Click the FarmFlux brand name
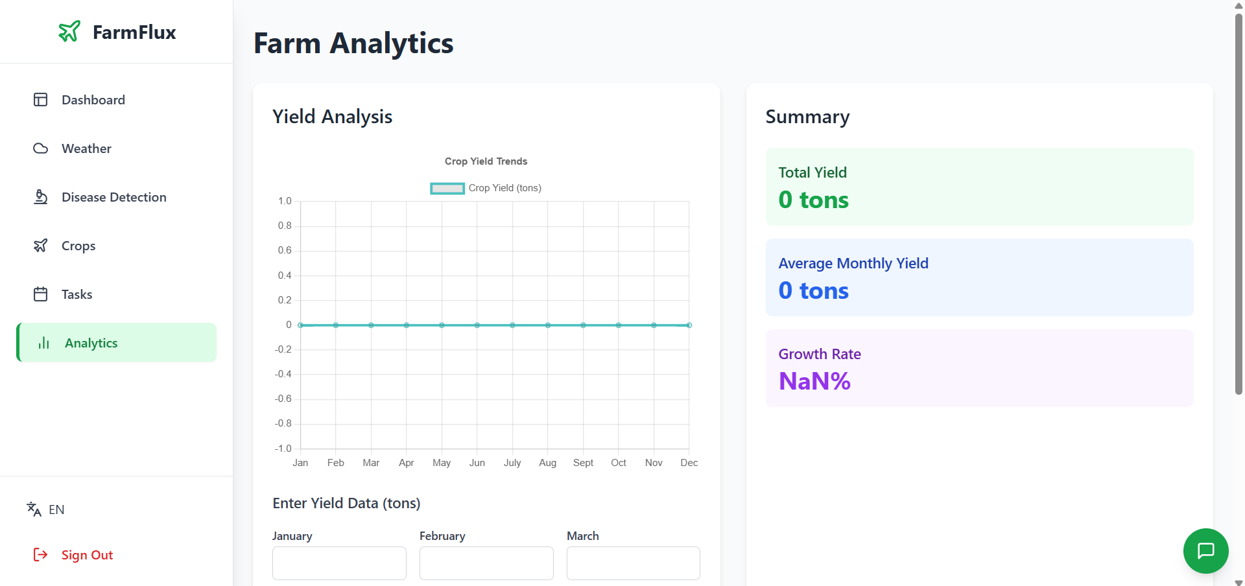This screenshot has height=586, width=1245. coord(134,32)
